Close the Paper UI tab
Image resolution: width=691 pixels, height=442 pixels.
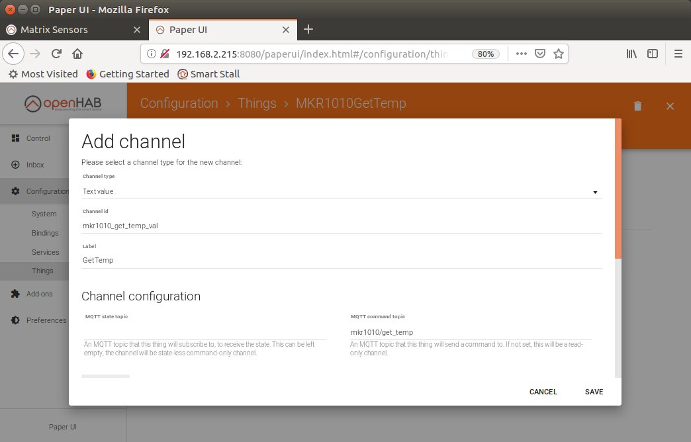pos(286,30)
